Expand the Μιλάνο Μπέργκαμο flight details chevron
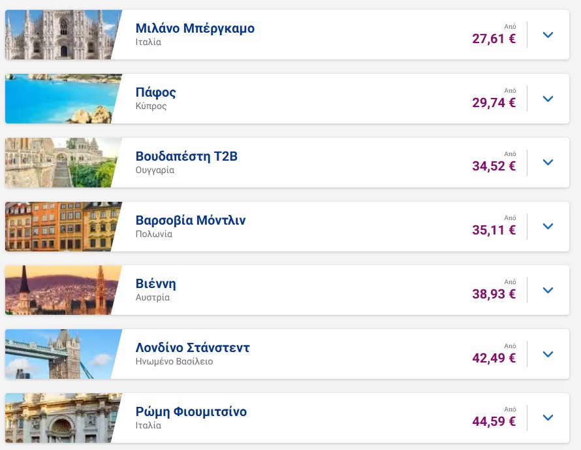 [548, 35]
